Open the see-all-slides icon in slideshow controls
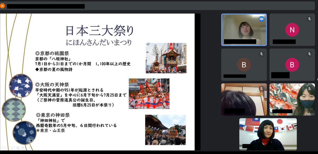 pos(18,148)
